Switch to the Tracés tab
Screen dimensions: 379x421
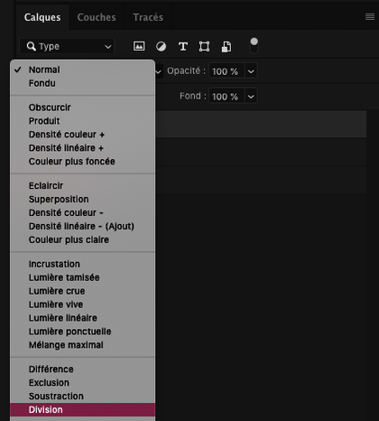pos(148,17)
